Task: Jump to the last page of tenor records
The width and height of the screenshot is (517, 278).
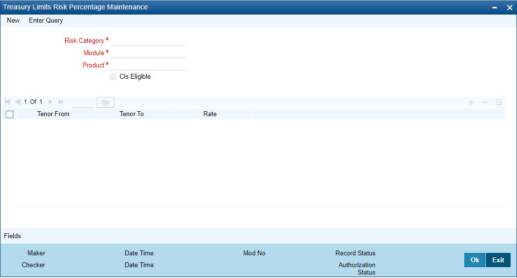Action: [61, 102]
